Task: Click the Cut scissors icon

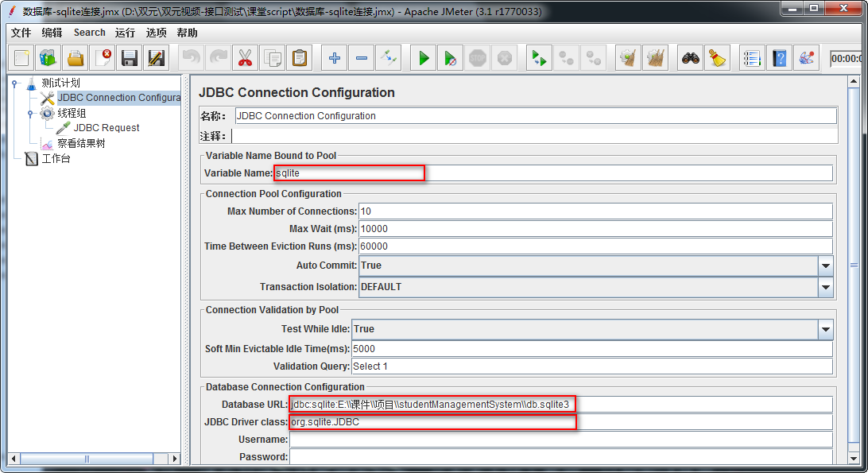Action: coord(246,58)
